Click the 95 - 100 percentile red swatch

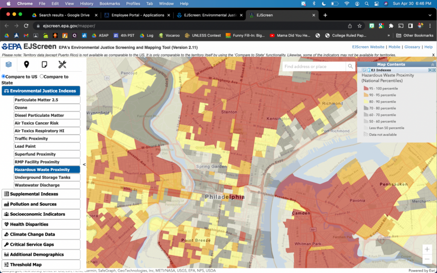[366, 88]
